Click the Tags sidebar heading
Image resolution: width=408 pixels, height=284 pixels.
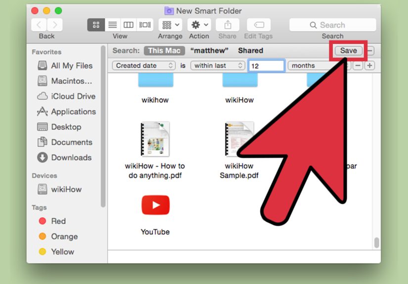tap(39, 207)
